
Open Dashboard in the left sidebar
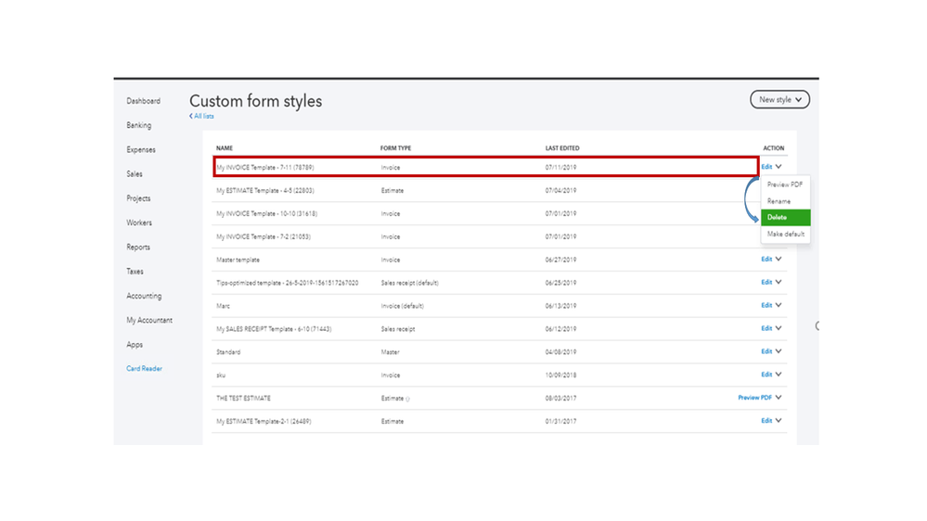point(144,101)
